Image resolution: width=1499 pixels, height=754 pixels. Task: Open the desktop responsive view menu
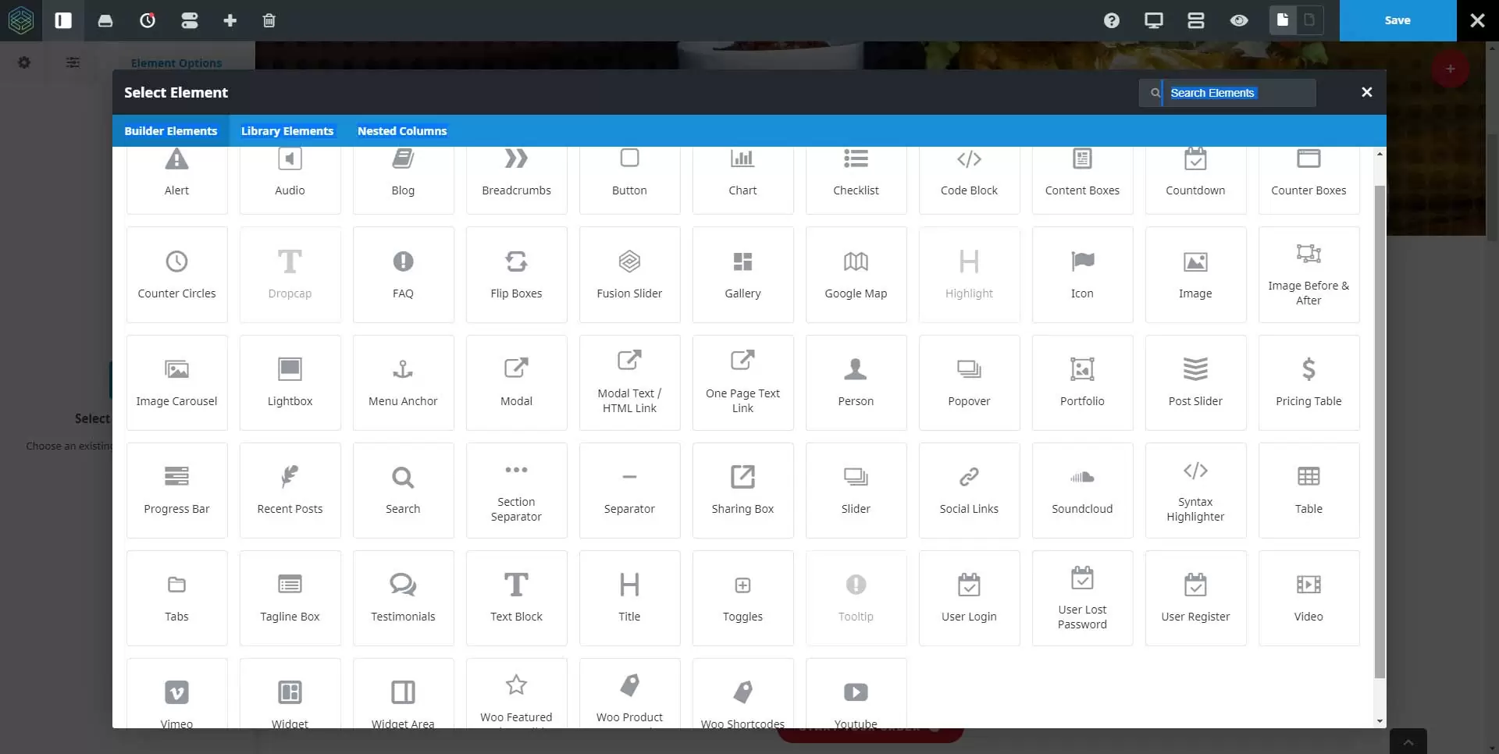point(1153,21)
